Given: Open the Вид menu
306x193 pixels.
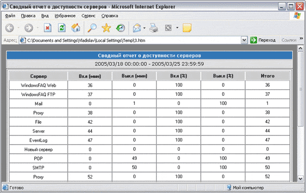Looking at the screenshot, I should coord(45,16).
